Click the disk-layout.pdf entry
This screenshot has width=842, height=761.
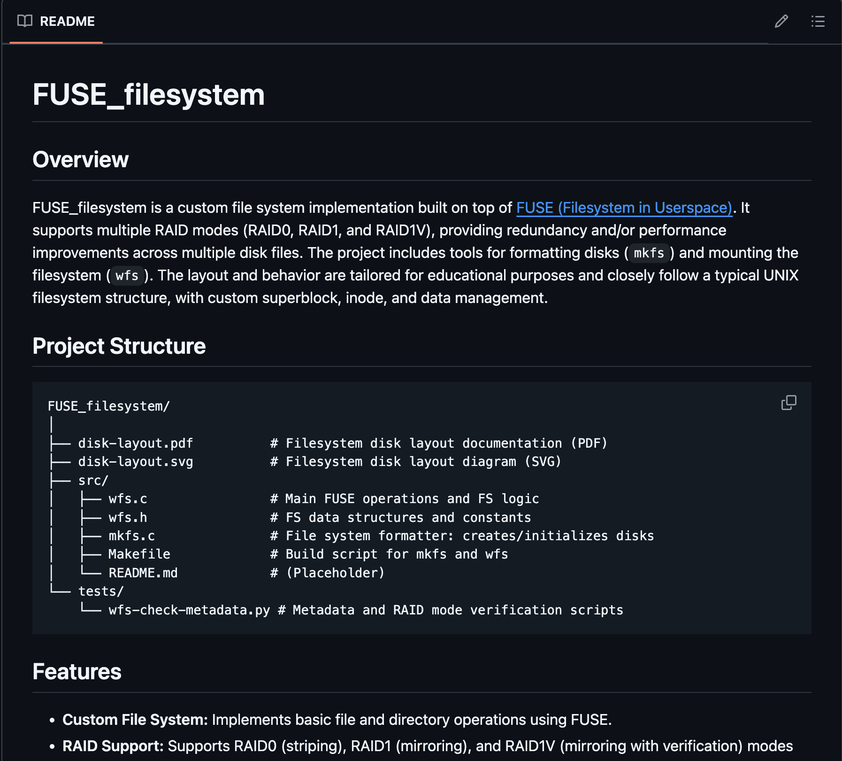135,443
